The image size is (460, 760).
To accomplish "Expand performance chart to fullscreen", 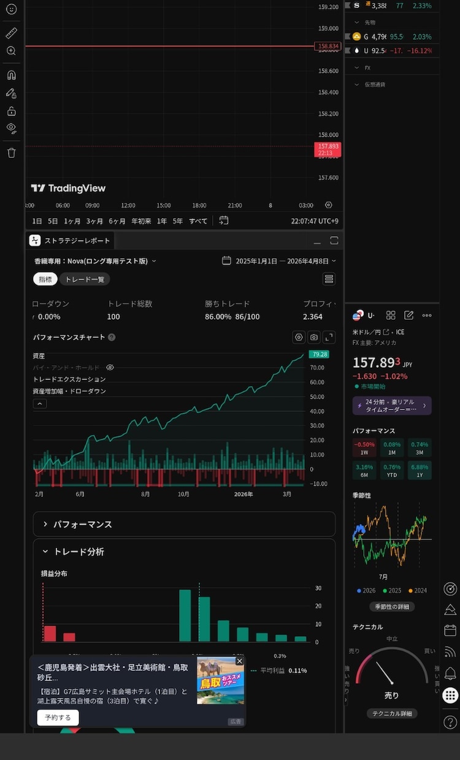I will [329, 337].
